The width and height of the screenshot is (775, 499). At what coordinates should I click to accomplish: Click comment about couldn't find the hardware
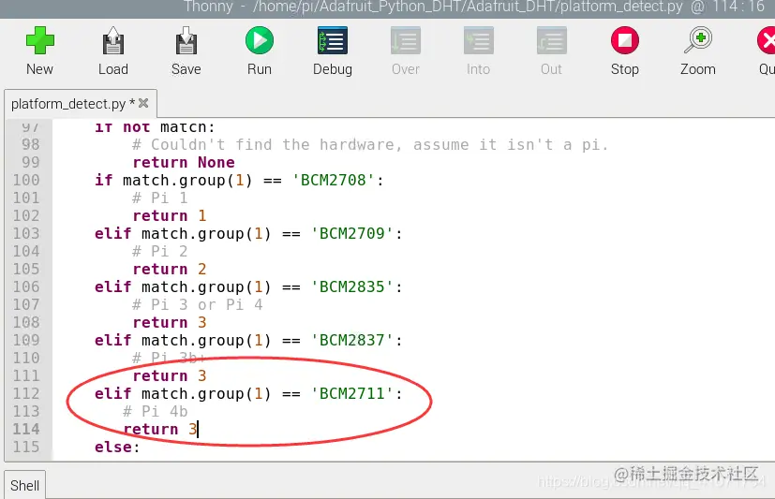(370, 144)
